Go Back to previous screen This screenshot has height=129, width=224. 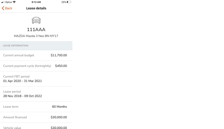pyautogui.click(x=7, y=8)
